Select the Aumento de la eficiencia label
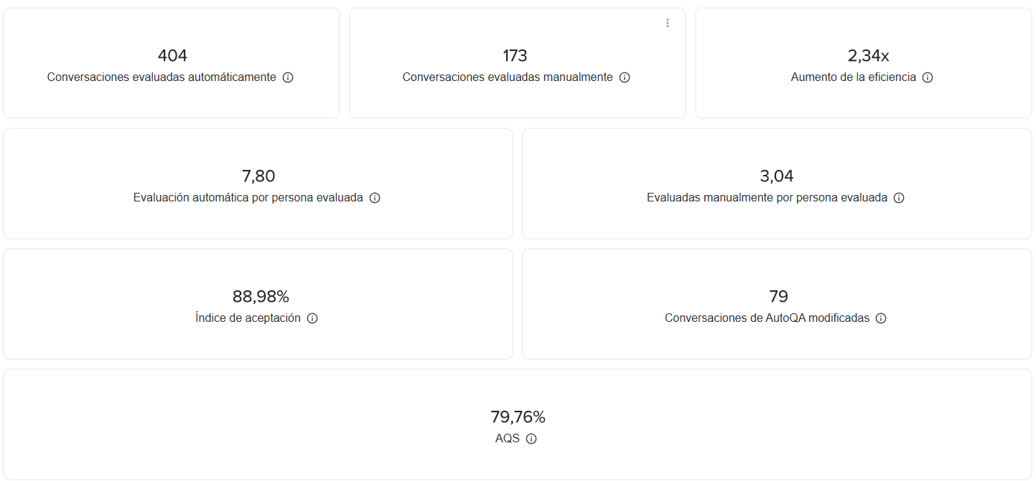Screen dimensions: 1036x481 tap(854, 77)
